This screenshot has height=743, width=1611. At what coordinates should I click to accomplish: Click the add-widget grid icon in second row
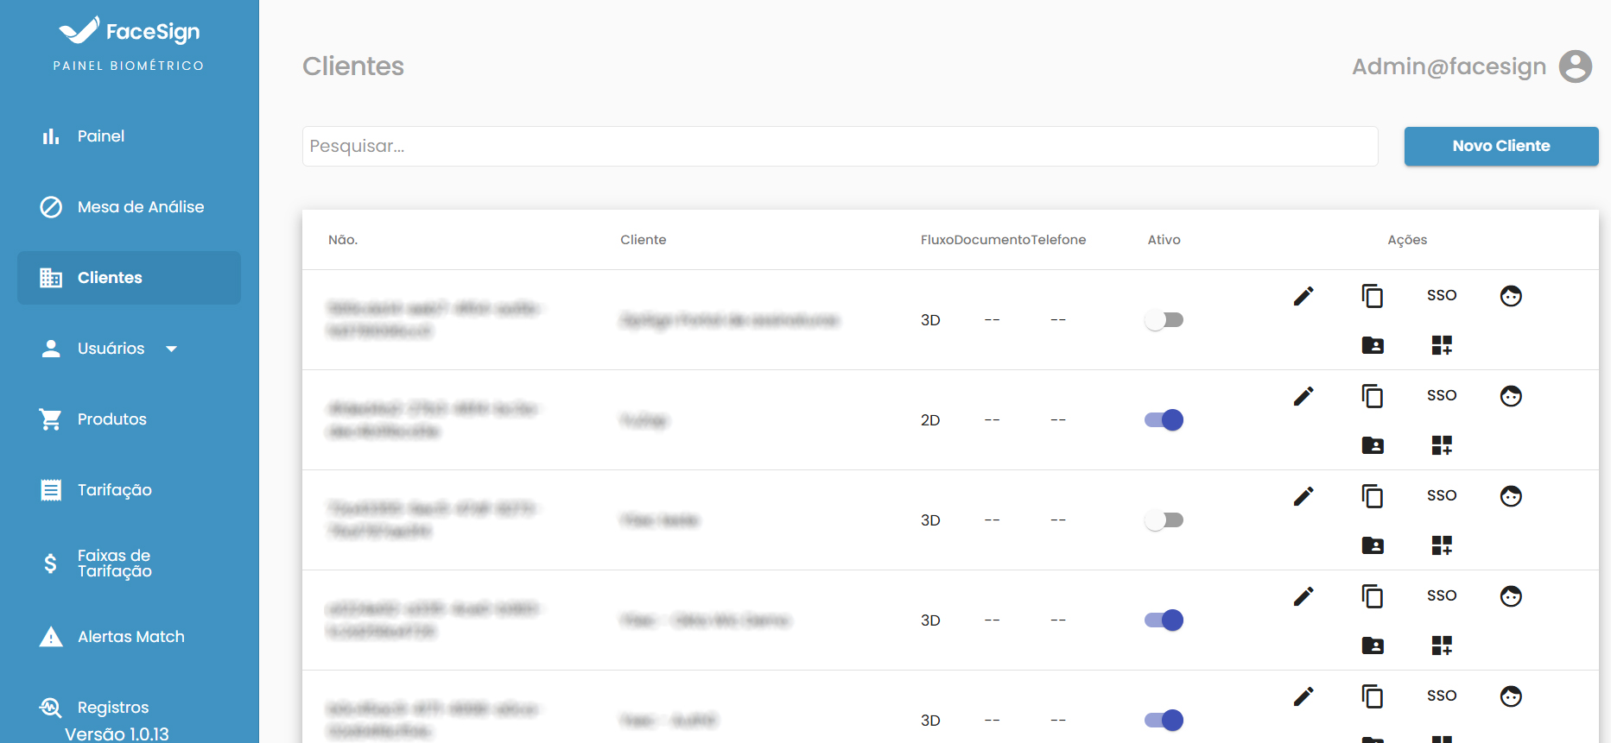tap(1441, 445)
